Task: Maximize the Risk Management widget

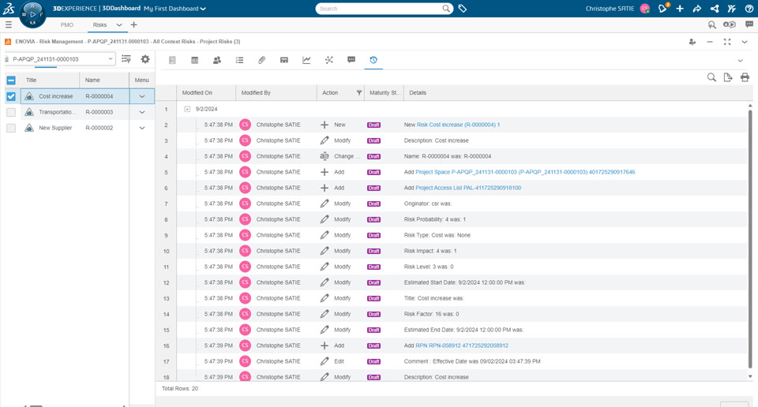Action: [x=727, y=42]
